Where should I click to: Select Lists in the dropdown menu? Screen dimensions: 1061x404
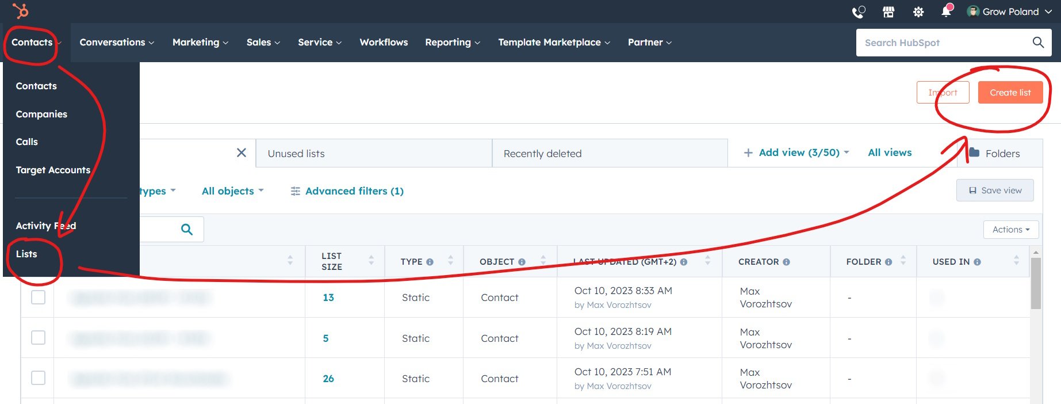click(x=26, y=254)
